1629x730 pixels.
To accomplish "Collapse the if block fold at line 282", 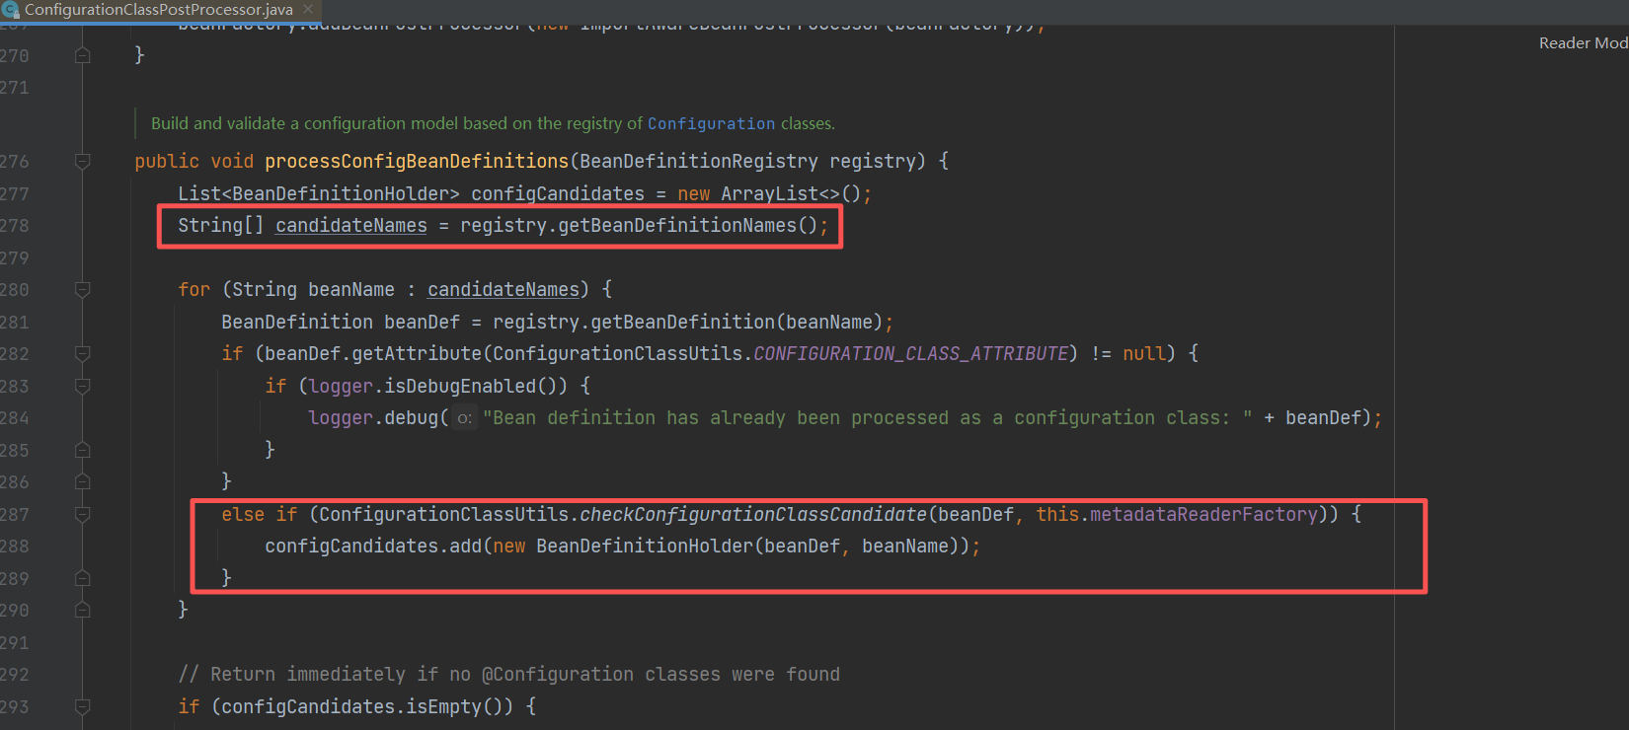I will pyautogui.click(x=83, y=354).
